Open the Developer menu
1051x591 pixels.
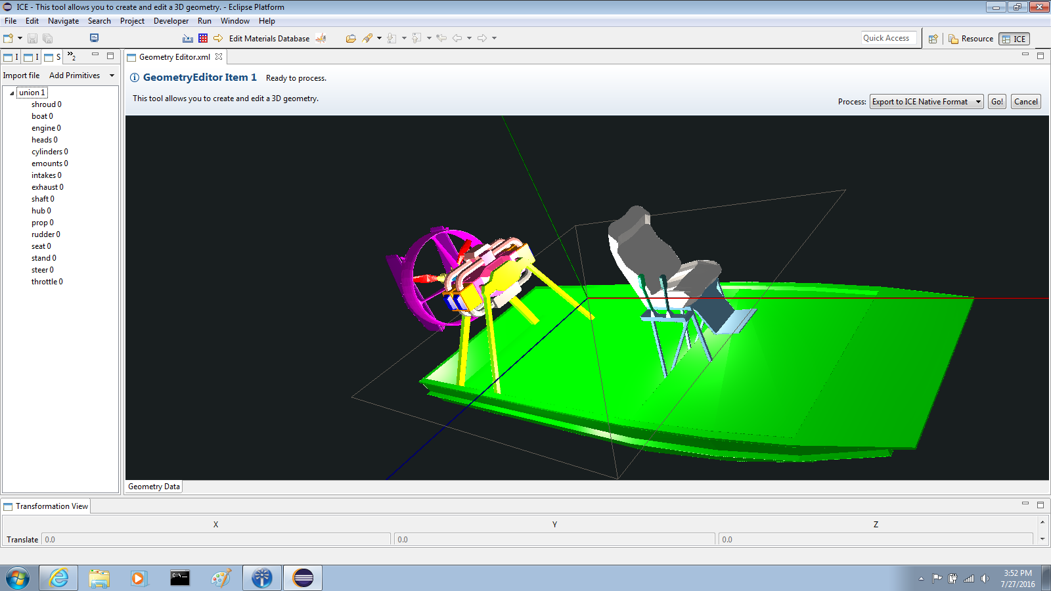coord(171,21)
